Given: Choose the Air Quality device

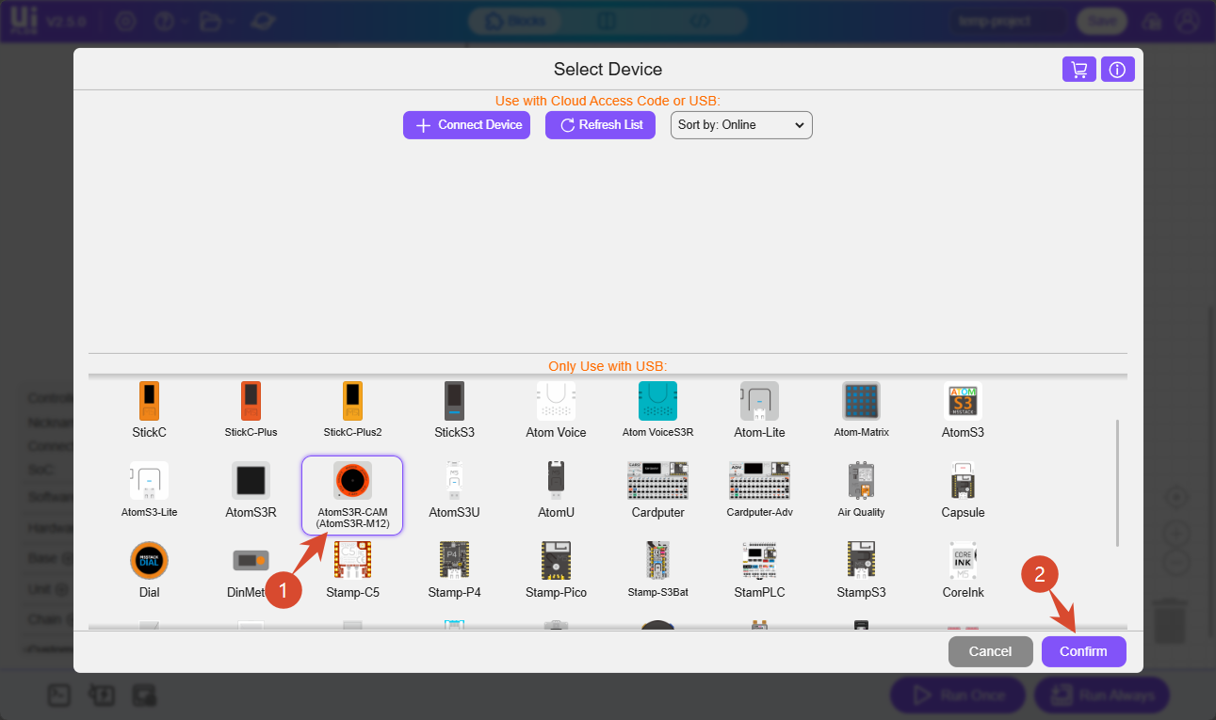Looking at the screenshot, I should click(861, 481).
